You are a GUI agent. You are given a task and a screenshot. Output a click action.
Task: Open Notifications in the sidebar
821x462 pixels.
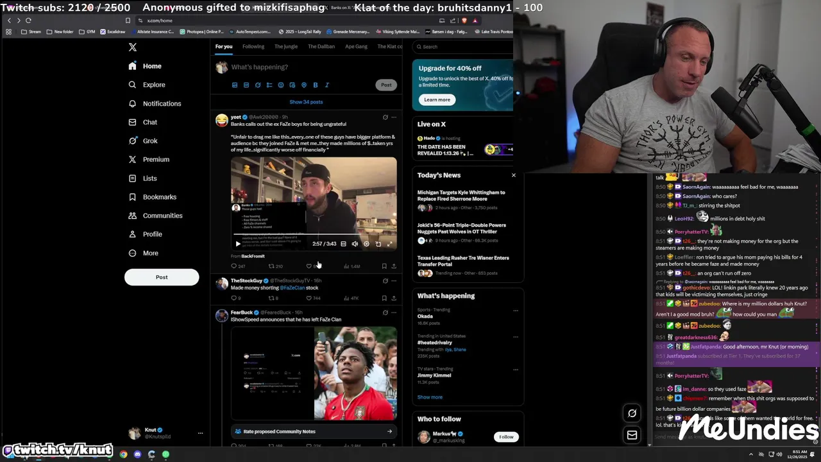pos(155,103)
